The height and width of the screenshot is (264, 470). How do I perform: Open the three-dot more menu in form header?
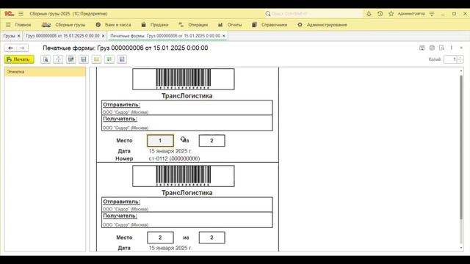tap(452, 48)
